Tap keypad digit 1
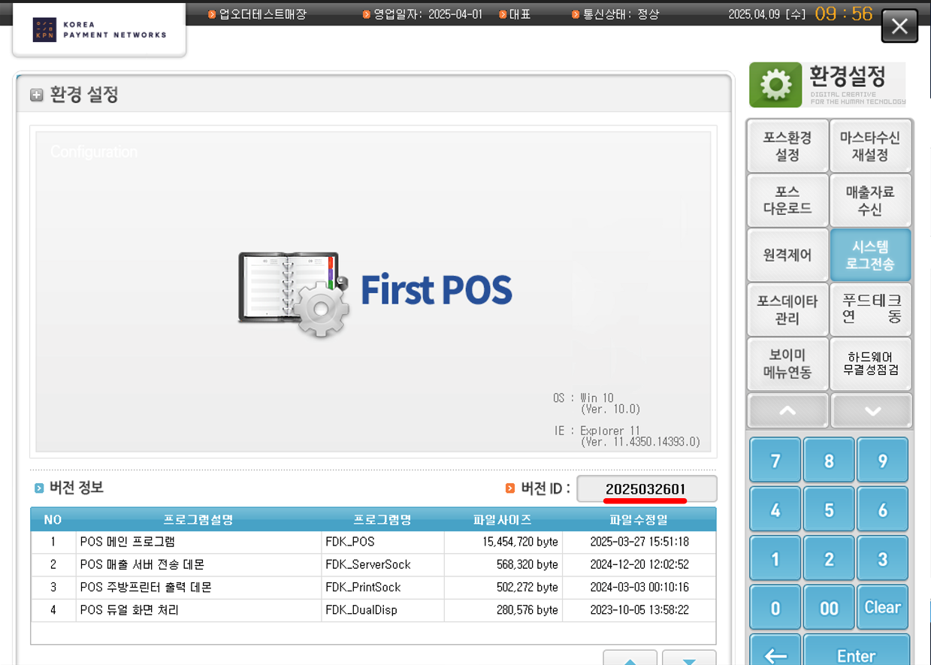The height and width of the screenshot is (665, 931). click(x=775, y=558)
